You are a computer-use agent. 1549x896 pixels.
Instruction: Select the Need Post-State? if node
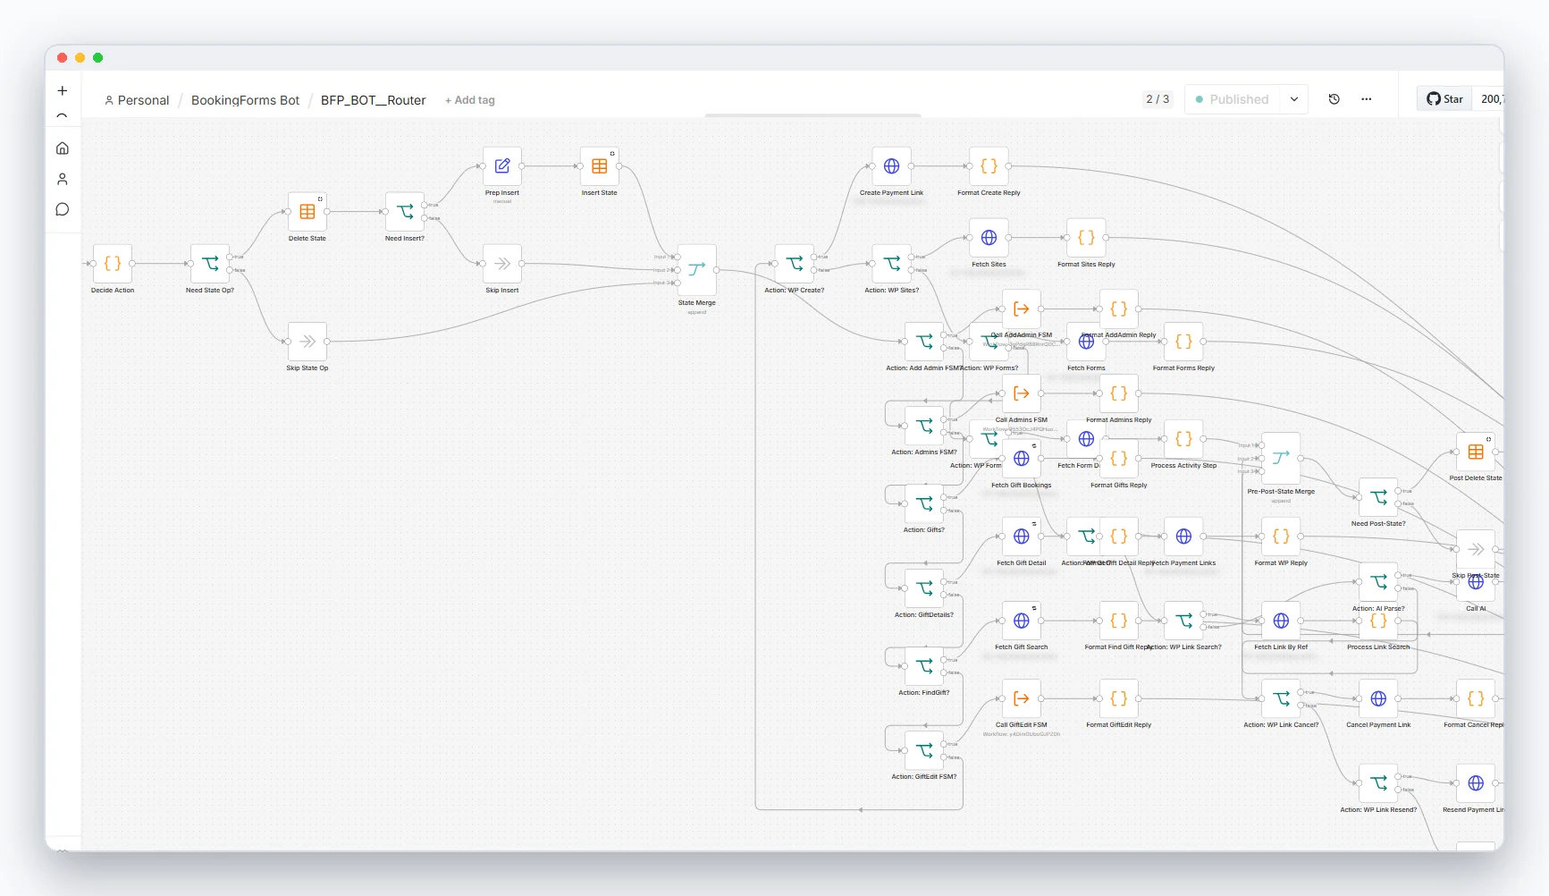(1378, 497)
